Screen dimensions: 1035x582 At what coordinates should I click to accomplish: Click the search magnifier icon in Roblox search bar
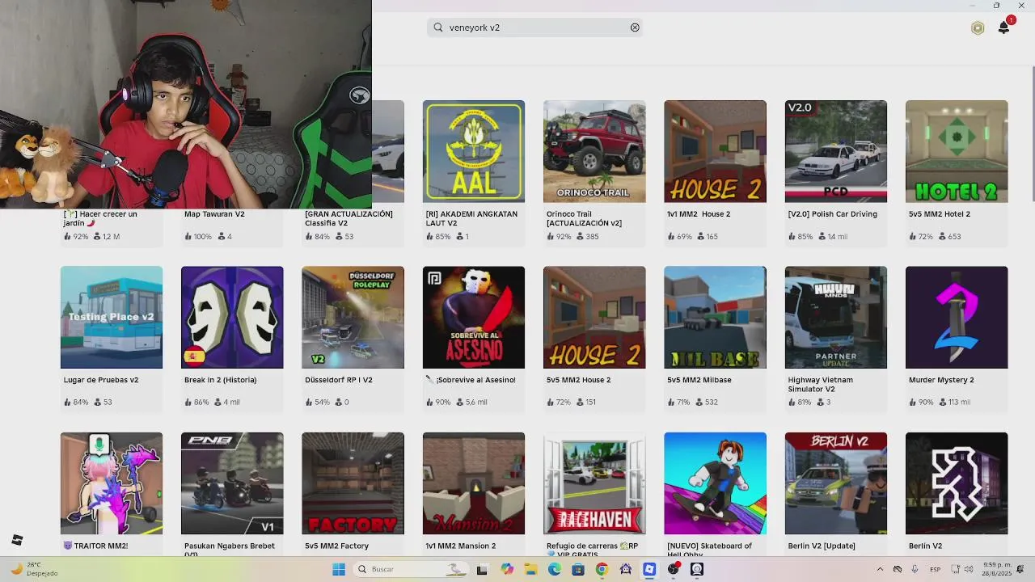(x=438, y=27)
